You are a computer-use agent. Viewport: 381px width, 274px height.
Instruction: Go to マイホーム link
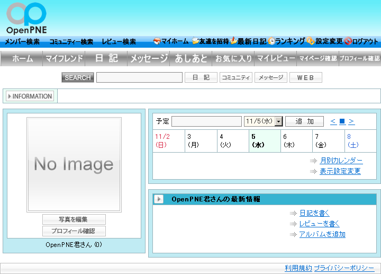(175, 41)
